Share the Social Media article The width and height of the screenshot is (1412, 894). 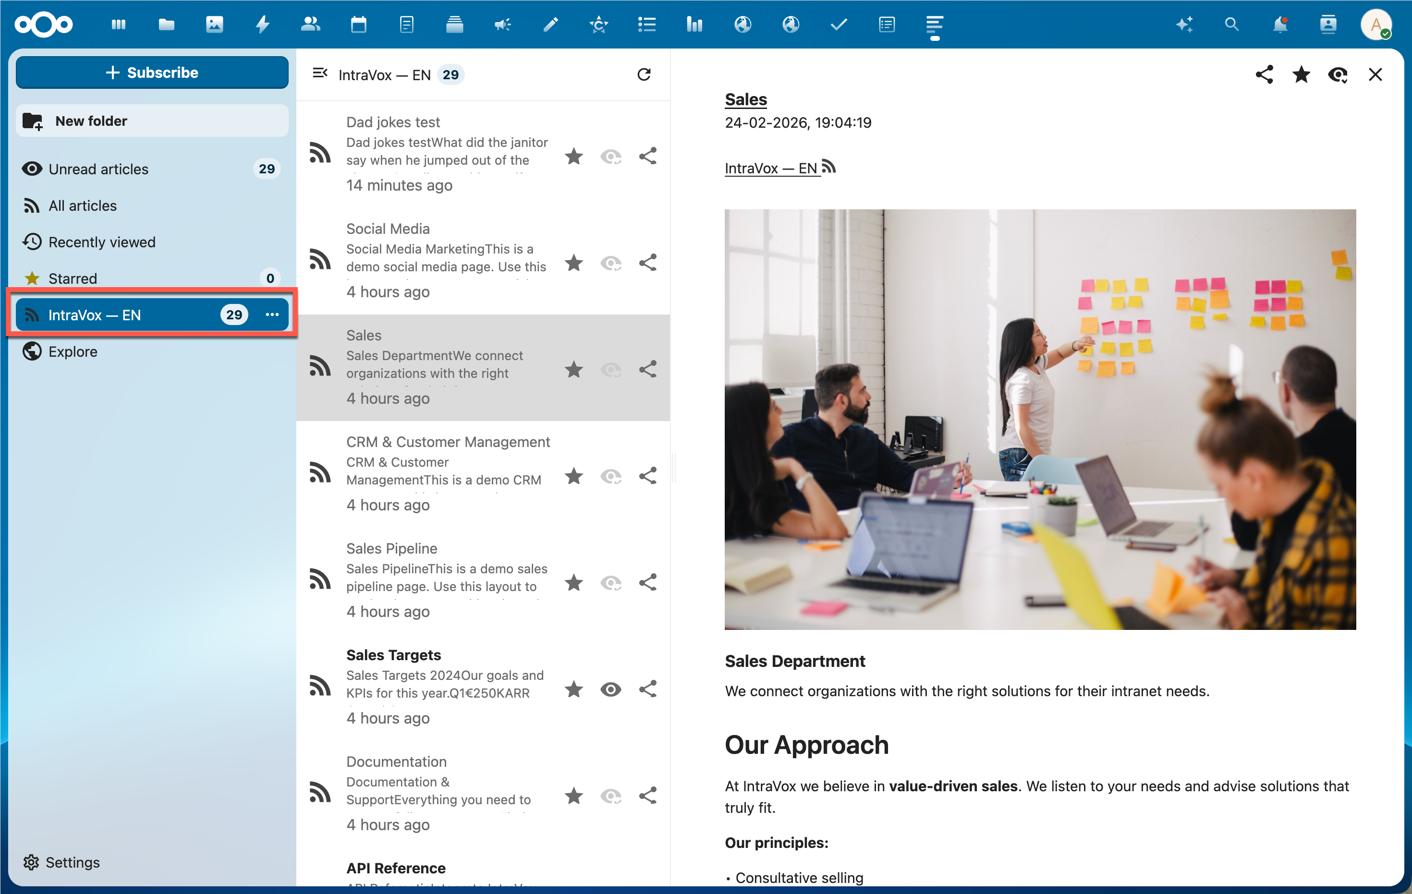(x=648, y=263)
